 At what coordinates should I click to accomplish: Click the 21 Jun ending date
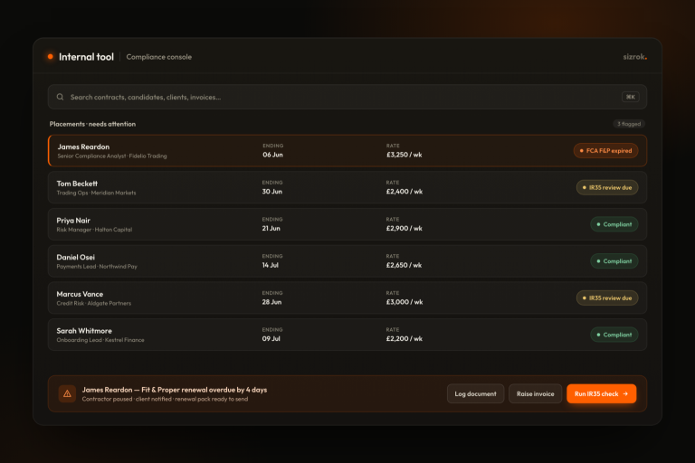pyautogui.click(x=271, y=228)
